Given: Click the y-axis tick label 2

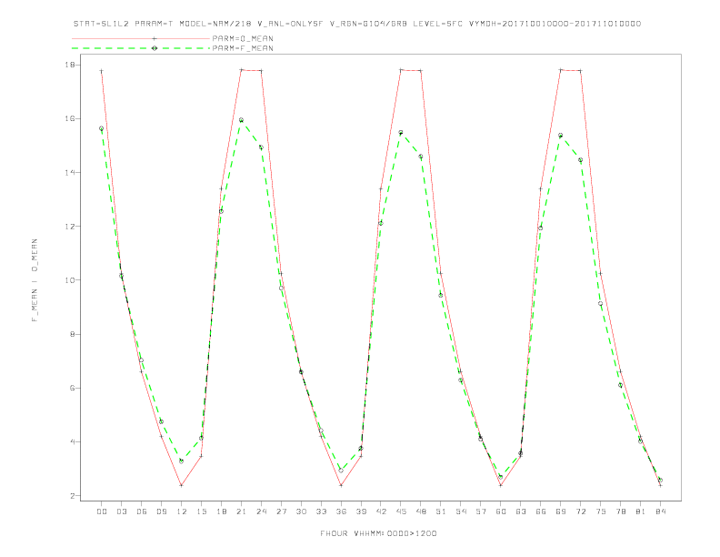Looking at the screenshot, I should (x=73, y=496).
